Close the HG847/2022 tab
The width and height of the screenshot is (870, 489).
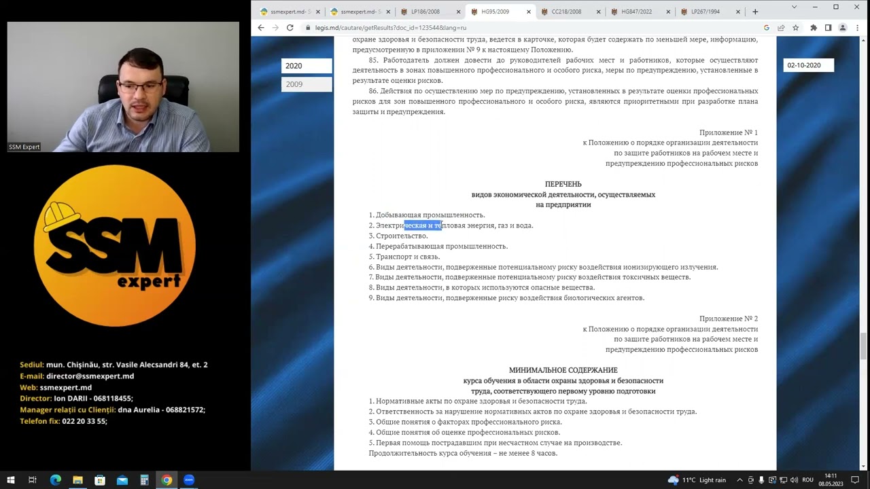pos(669,12)
